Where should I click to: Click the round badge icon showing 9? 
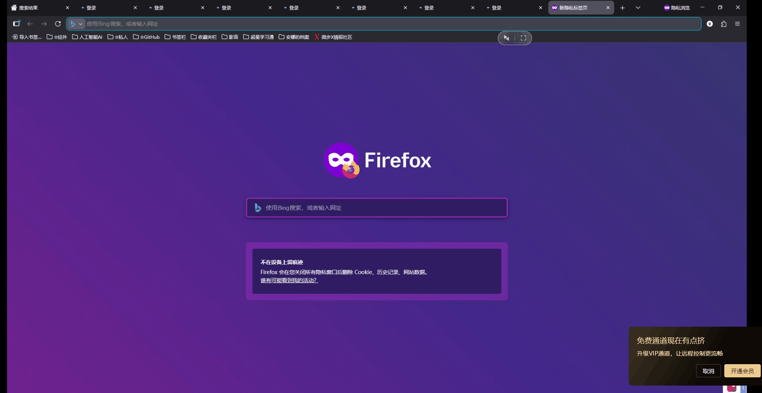click(x=710, y=24)
